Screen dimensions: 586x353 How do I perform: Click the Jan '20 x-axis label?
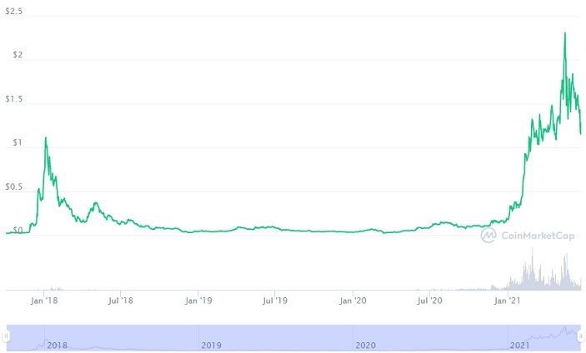point(353,301)
